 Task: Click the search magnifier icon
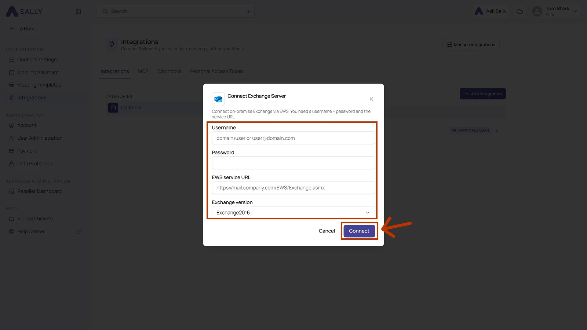click(105, 11)
